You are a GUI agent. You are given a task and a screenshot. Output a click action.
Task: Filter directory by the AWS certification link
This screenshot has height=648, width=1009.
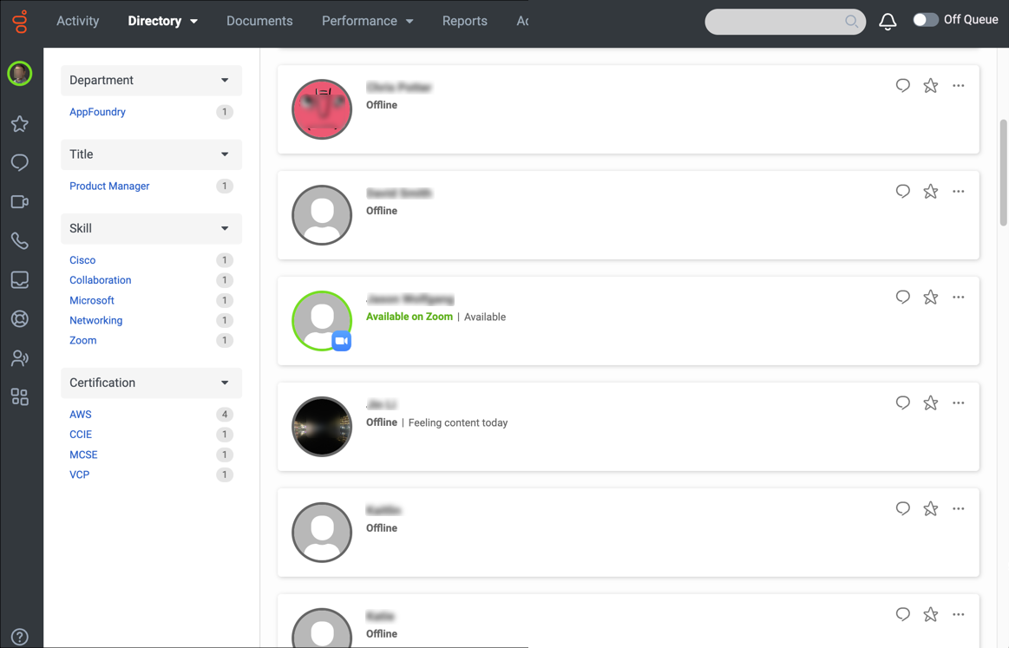pos(80,414)
